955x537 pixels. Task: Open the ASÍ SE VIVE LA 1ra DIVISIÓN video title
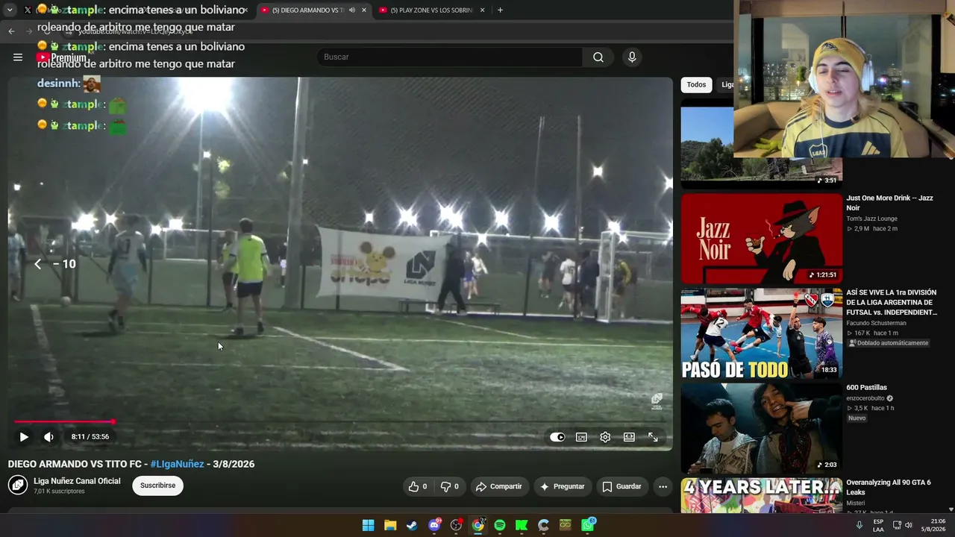pyautogui.click(x=891, y=302)
